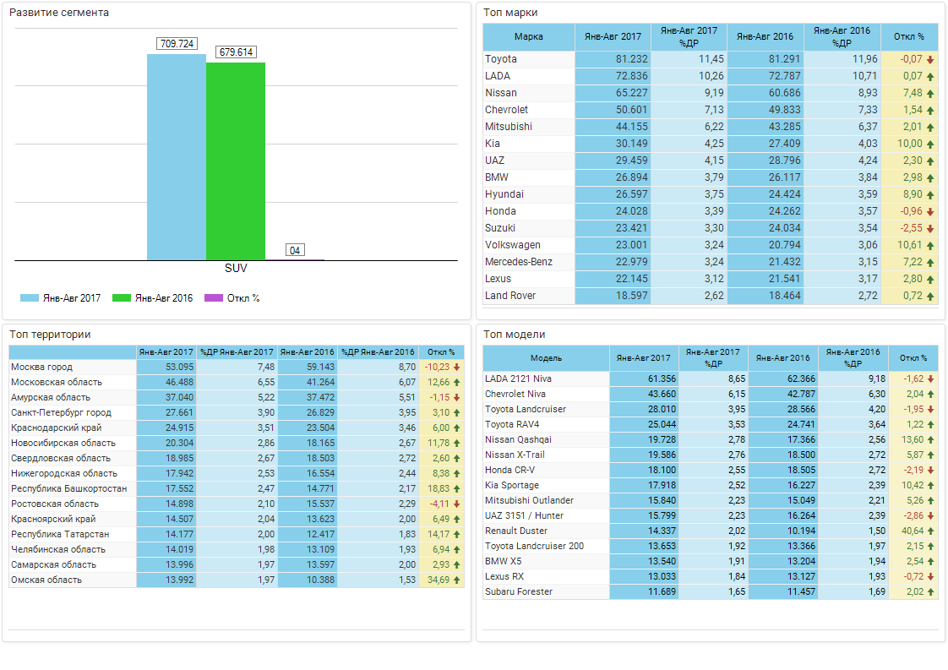Screen dimensions: 948x670
Task: Click the down arrow in the Амурская область row
Action: (456, 398)
